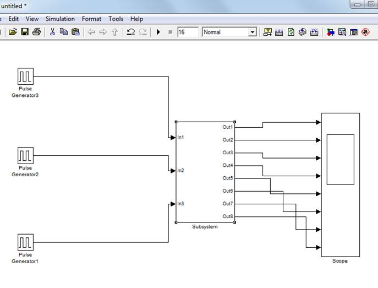The width and height of the screenshot is (378, 288).
Task: Copy selection using the toolbar Copy icon
Action: click(x=64, y=32)
